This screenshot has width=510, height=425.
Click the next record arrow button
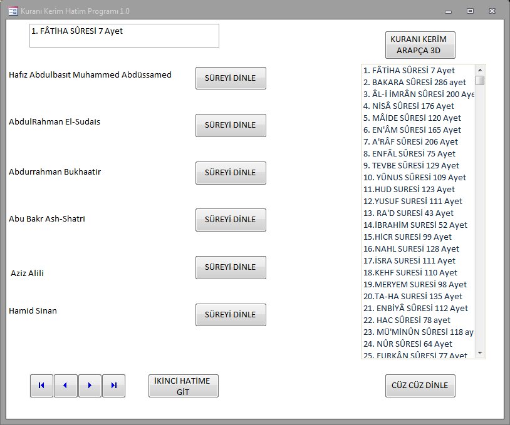[x=90, y=386]
